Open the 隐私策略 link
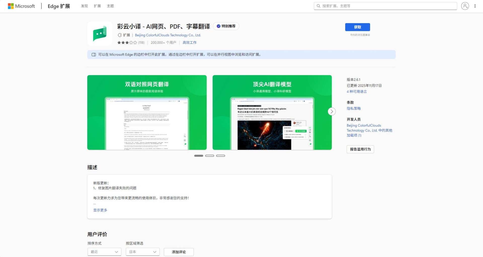The width and height of the screenshot is (483, 257). click(353, 108)
